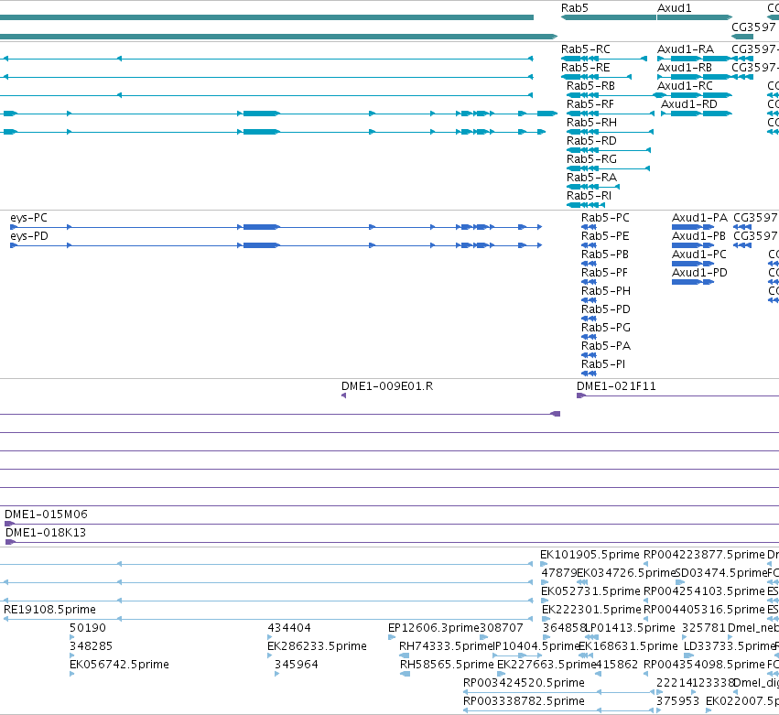
Task: Click the EK101905.5prime EST label
Action: (590, 555)
